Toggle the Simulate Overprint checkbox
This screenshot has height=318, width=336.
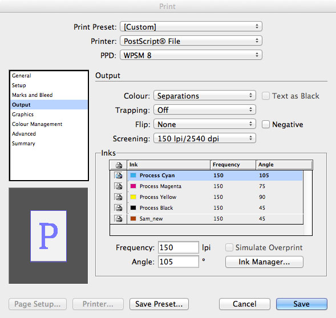click(229, 247)
